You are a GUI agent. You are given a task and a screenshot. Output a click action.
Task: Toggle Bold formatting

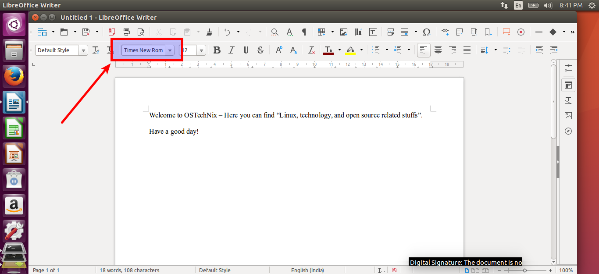coord(217,50)
